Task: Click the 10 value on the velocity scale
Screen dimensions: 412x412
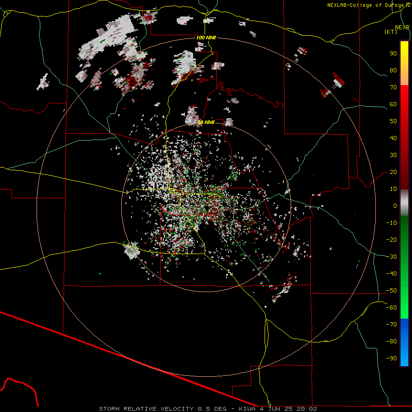Action: pos(393,189)
